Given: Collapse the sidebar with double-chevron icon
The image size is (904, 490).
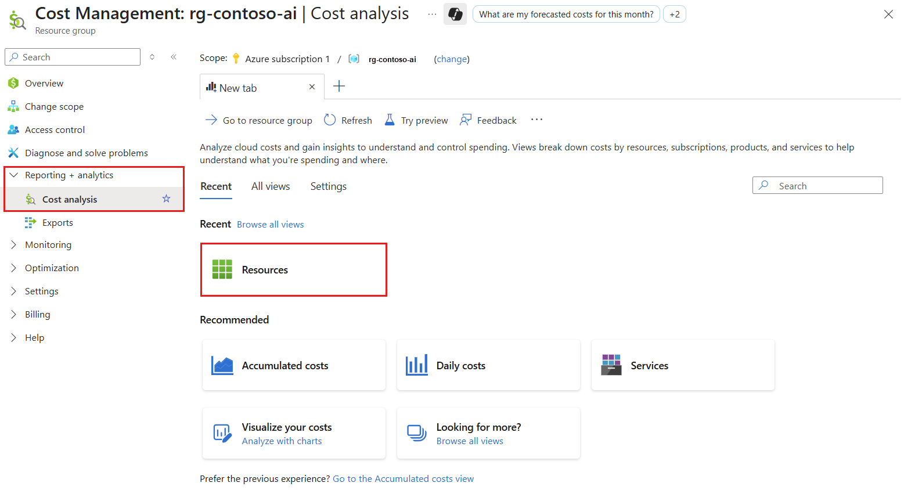Looking at the screenshot, I should 174,57.
